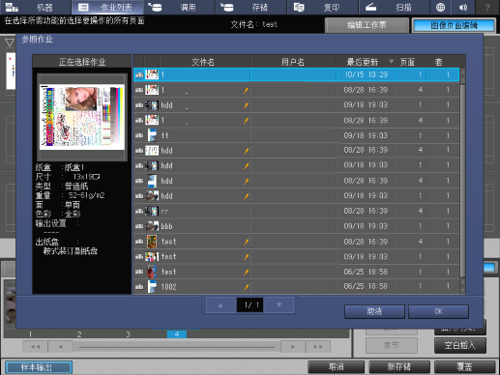Click the 章节 chapter button
This screenshot has height=375, width=500.
(392, 345)
